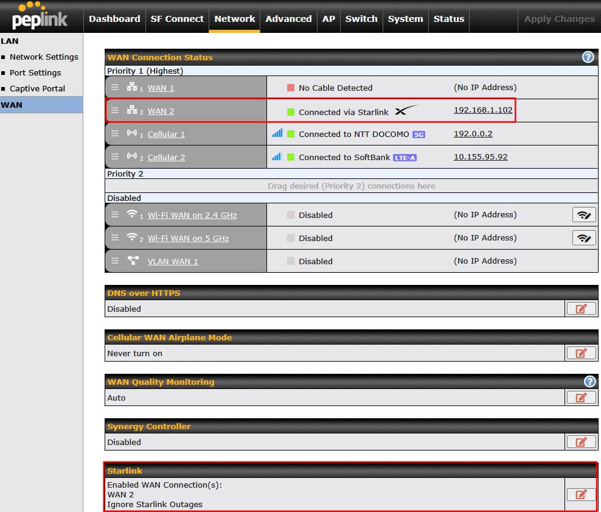Open the Cellular 2 connection link
The image size is (601, 512).
166,157
